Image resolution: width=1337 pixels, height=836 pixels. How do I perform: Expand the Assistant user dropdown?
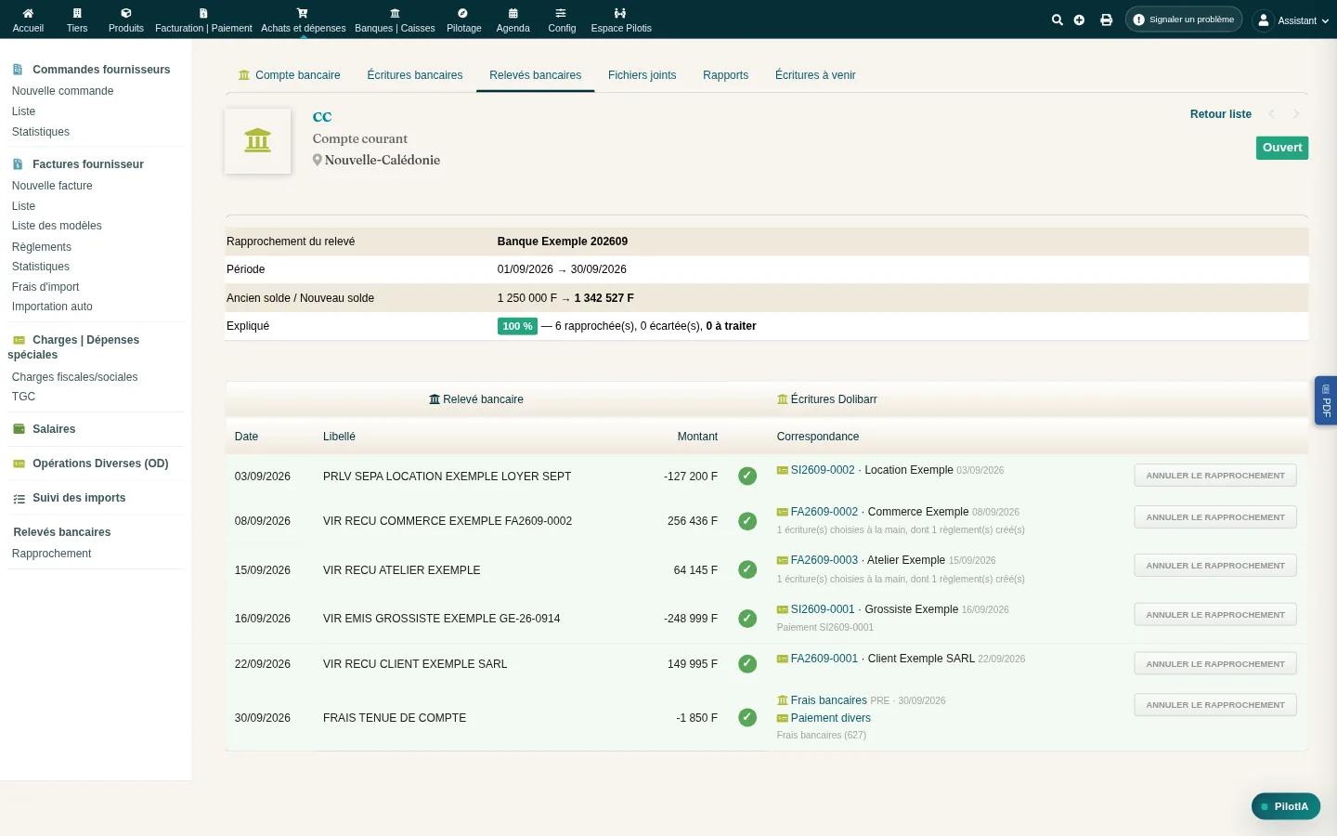tap(1292, 20)
